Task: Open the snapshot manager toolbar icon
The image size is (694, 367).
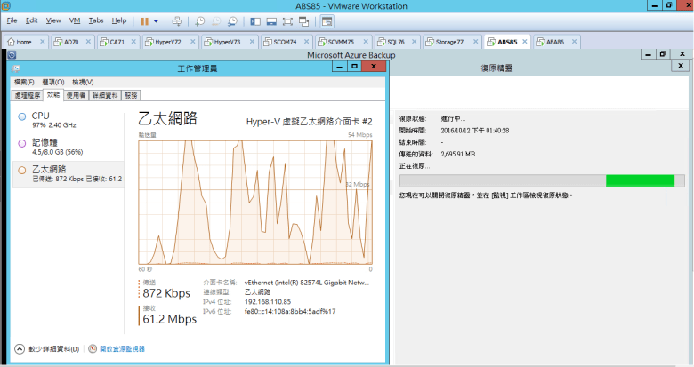Action: 232,20
